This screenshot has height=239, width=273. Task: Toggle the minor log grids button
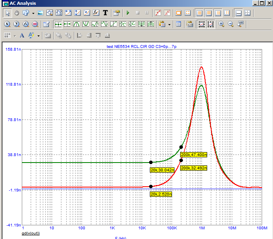(x=218, y=13)
